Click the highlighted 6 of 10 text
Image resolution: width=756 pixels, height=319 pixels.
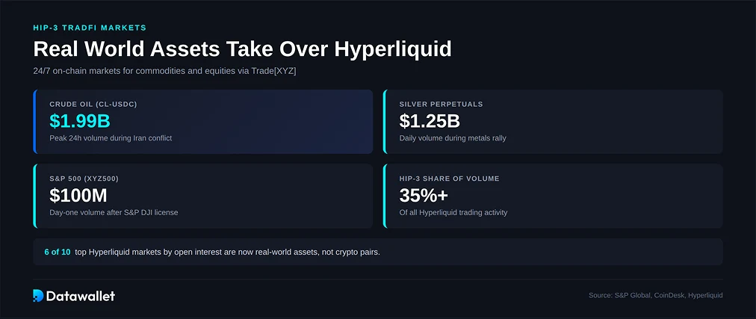tap(58, 252)
